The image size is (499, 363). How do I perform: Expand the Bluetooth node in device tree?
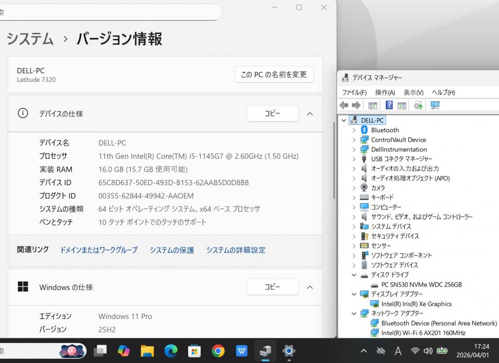pos(354,130)
